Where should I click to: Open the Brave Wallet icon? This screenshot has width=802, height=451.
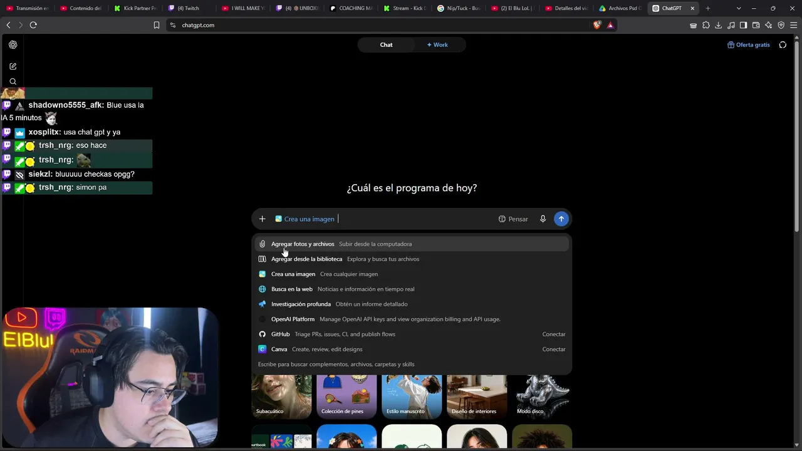pyautogui.click(x=756, y=25)
